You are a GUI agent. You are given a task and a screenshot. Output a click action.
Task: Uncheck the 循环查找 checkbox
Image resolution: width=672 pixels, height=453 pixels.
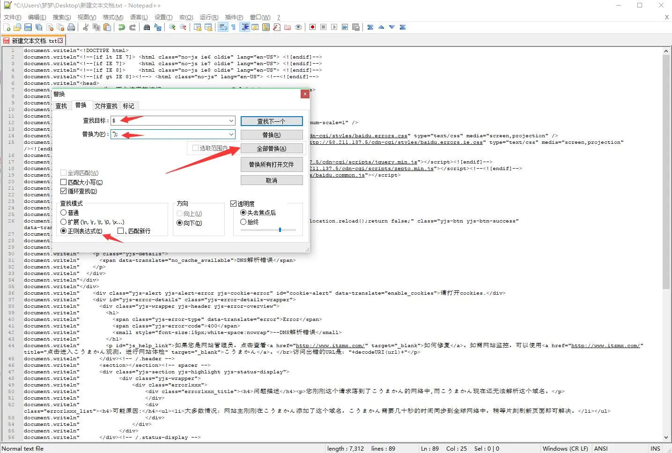63,191
